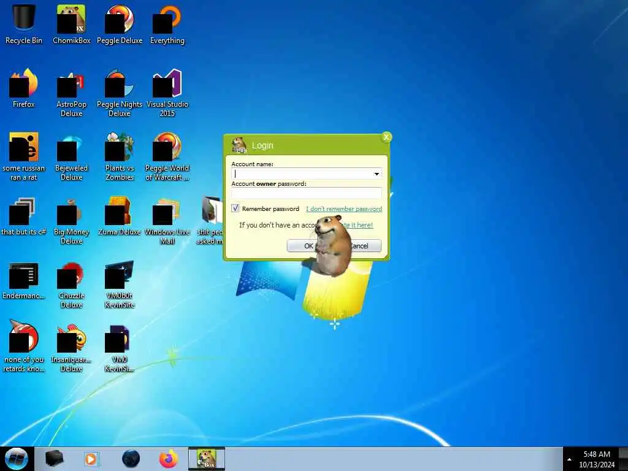Click the Everything desktop shortcut
This screenshot has height=471, width=628.
[x=167, y=24]
